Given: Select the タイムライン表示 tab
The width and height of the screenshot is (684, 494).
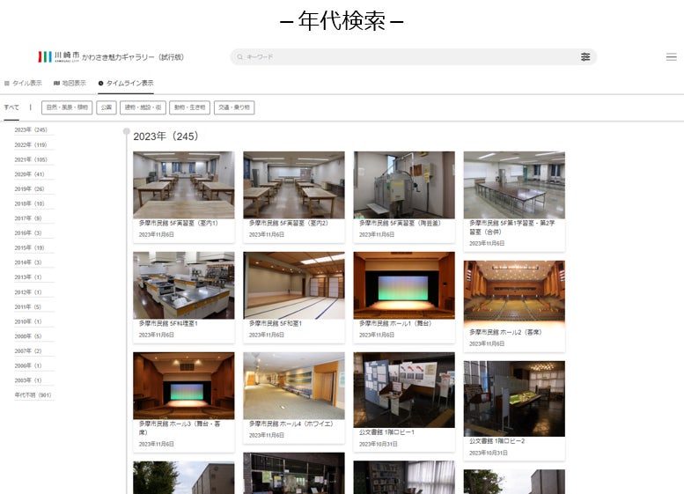Looking at the screenshot, I should (126, 83).
